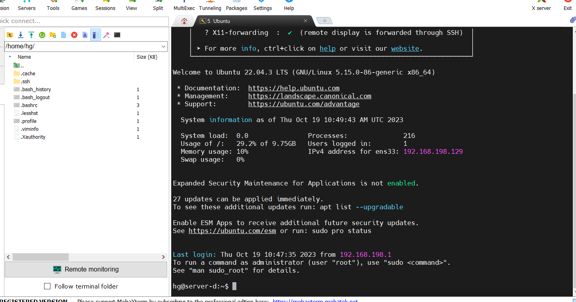
Task: Click the file list scrollbar right arrow
Action: 163,257
